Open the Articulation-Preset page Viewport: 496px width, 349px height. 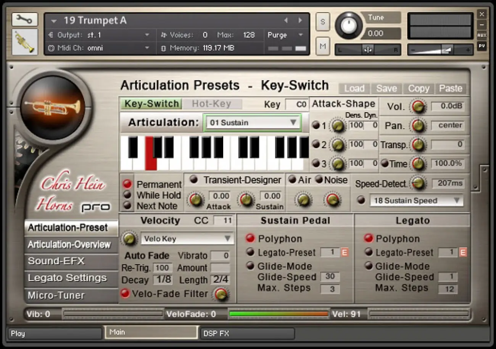tap(71, 228)
